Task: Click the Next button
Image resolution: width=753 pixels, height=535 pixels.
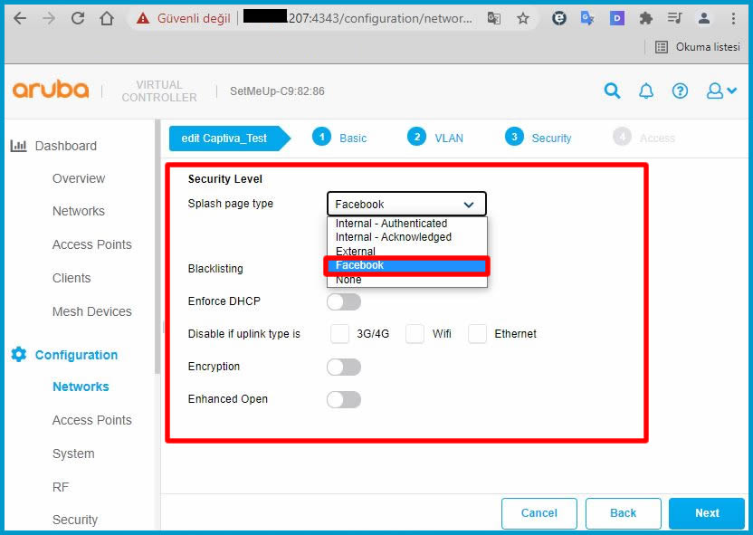Action: pyautogui.click(x=707, y=513)
